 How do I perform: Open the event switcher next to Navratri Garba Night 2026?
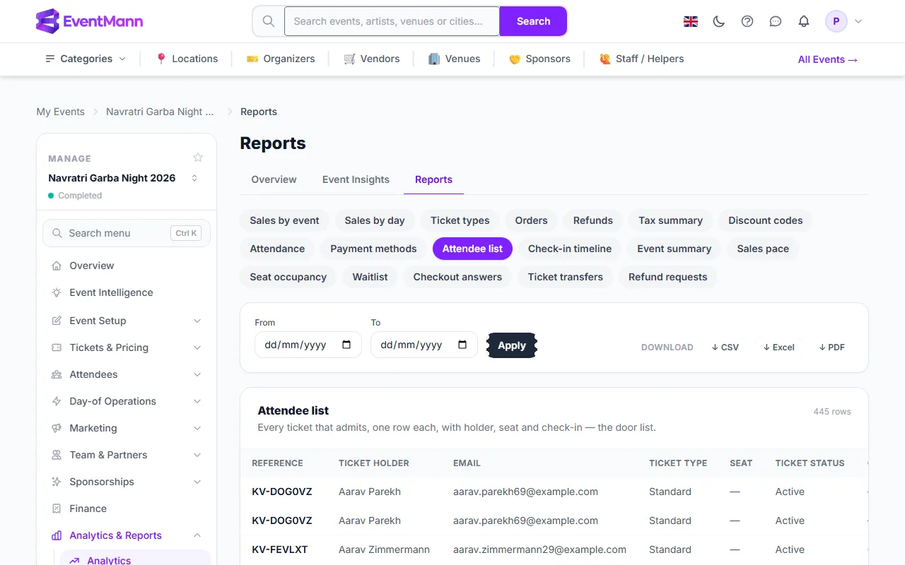click(x=194, y=178)
